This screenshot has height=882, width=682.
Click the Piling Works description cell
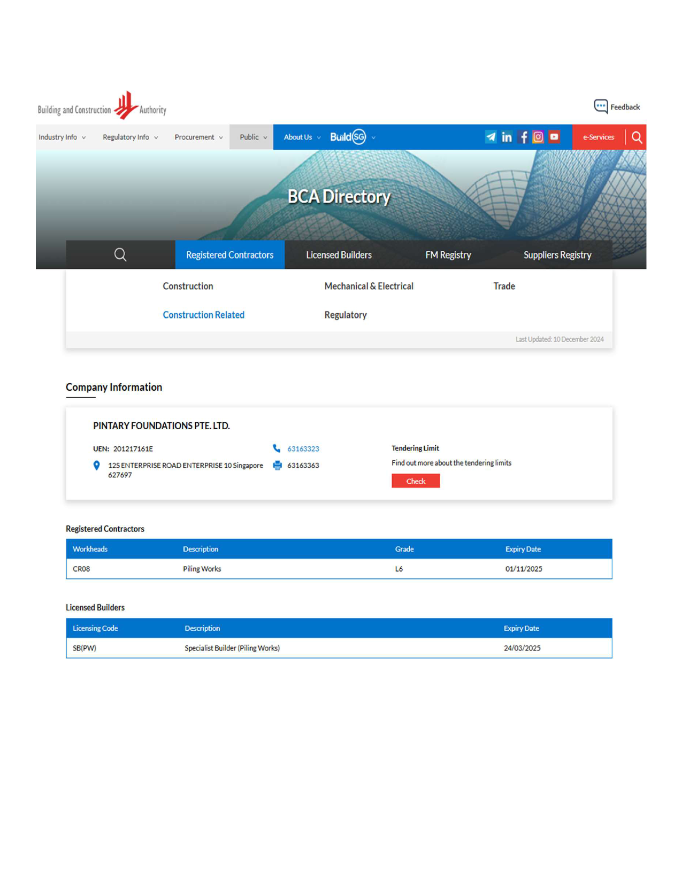(202, 569)
